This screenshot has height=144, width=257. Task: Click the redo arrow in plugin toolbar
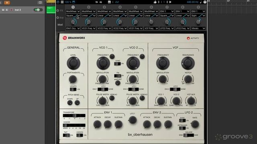[x=101, y=2]
